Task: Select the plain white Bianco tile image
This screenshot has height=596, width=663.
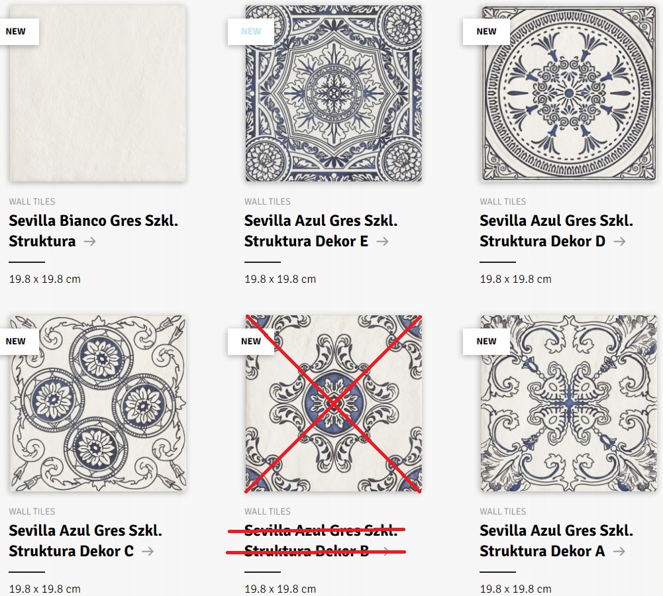Action: coord(97,106)
